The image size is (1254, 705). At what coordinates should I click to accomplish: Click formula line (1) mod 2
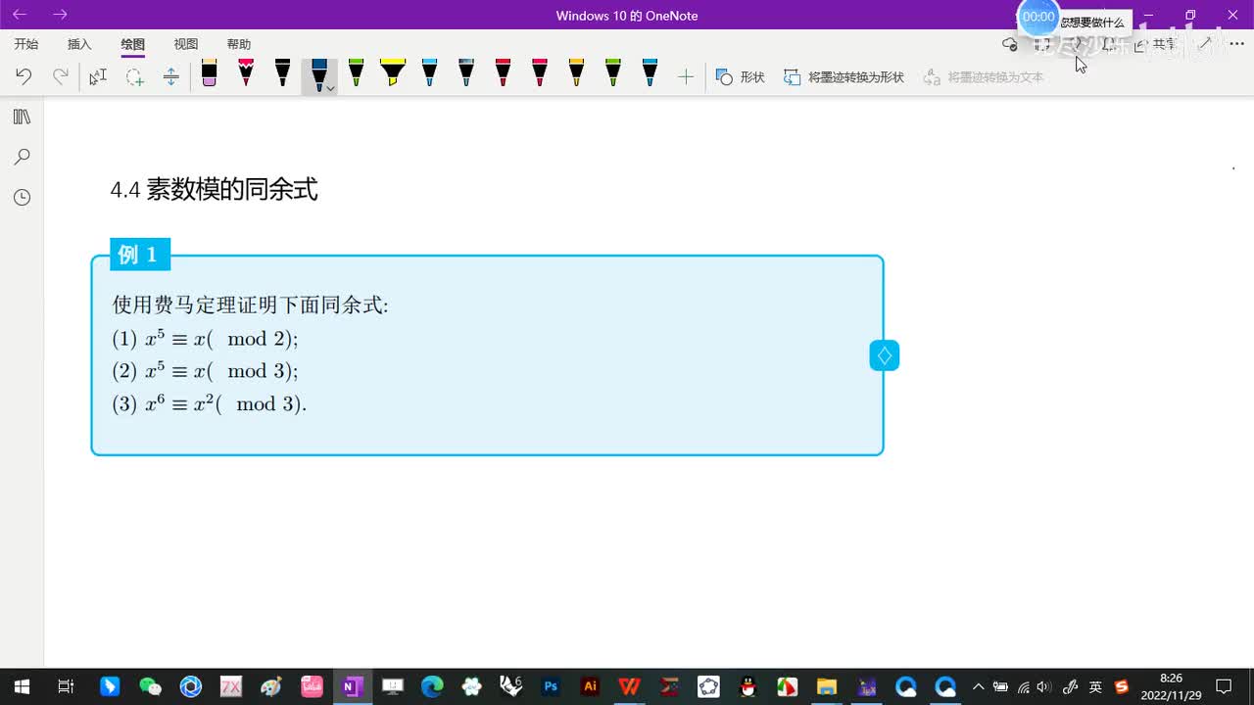[205, 338]
